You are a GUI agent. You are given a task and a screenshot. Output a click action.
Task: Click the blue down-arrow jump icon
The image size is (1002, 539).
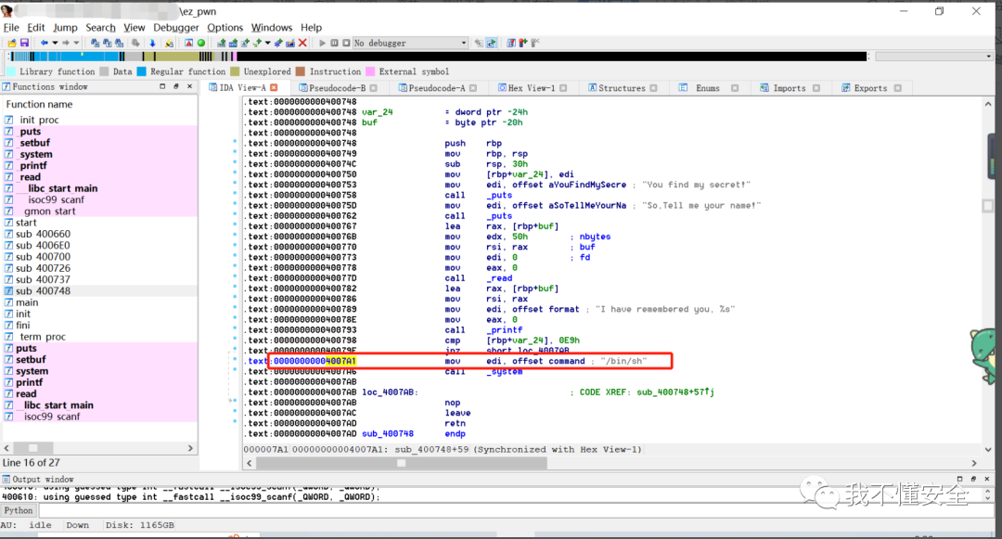pos(152,43)
